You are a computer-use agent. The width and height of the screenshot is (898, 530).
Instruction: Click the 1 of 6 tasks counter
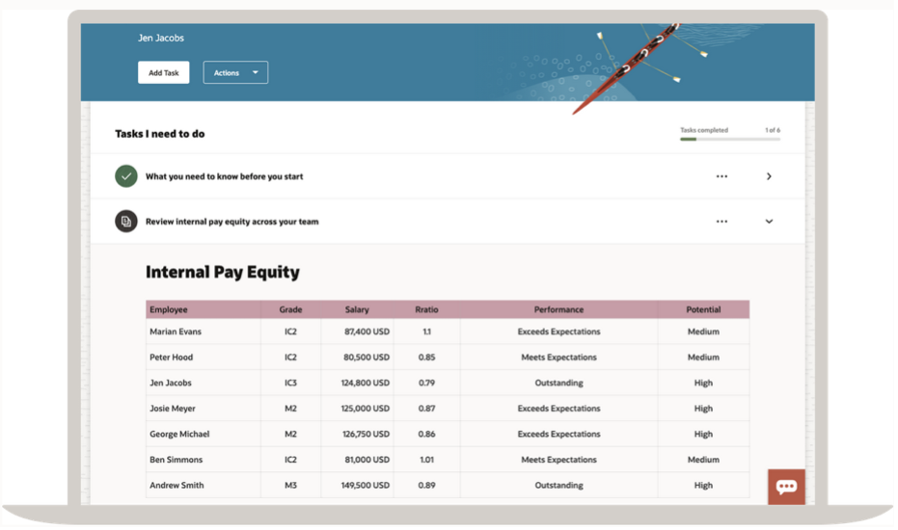773,130
